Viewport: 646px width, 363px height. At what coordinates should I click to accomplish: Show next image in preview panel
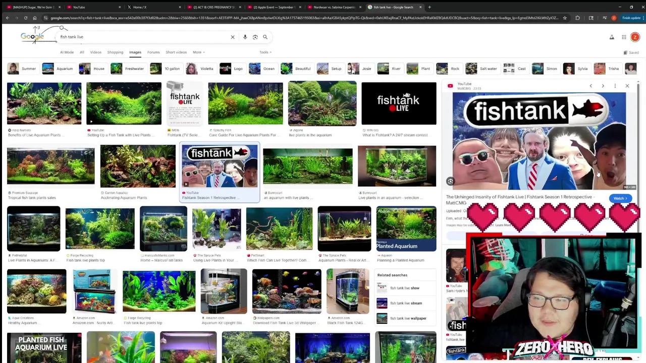tap(603, 86)
